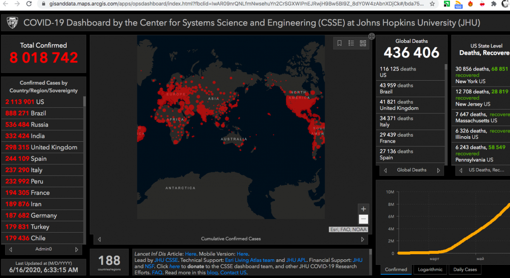Select Russia in confirmed cases list
Screen dimensions: 510x278
42,125
